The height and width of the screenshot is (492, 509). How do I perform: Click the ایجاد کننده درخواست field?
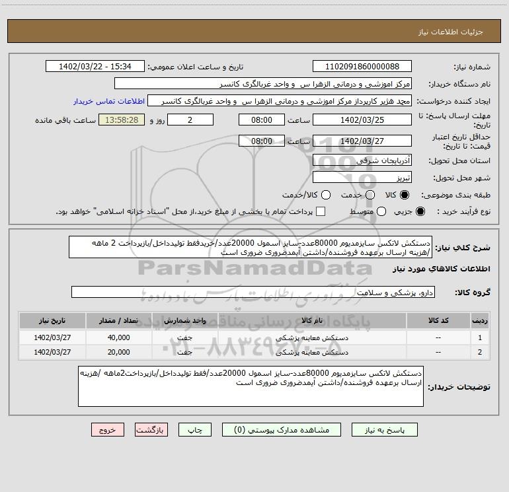[280, 100]
